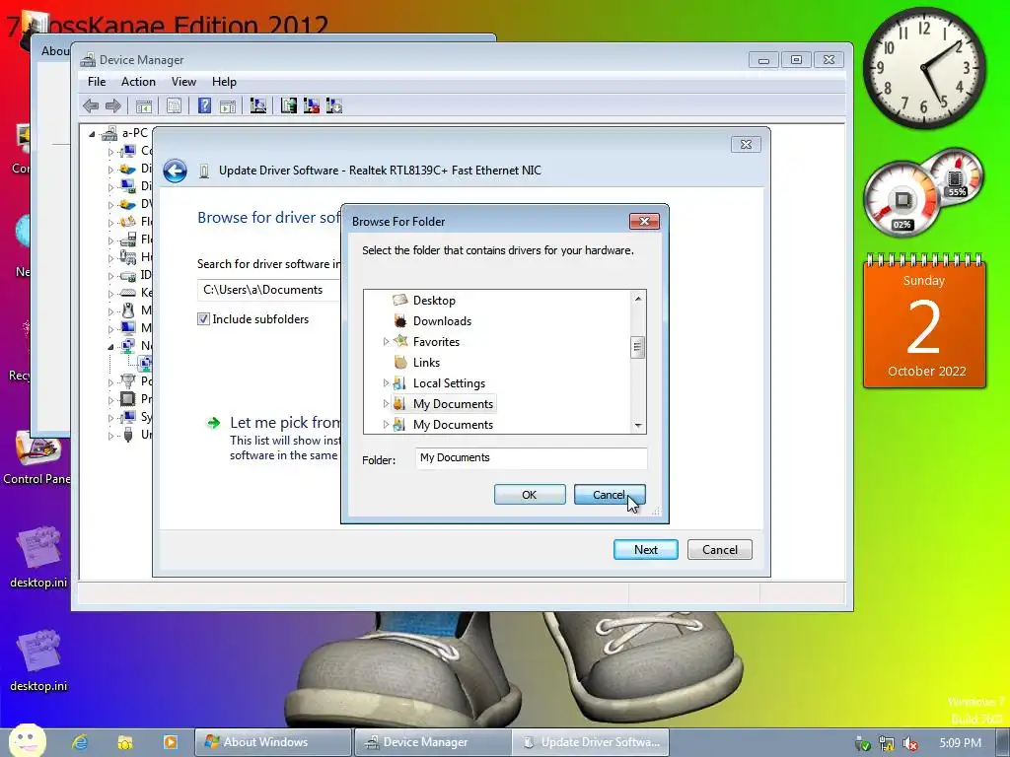Select the Processors chip icon in device tree
This screenshot has width=1010, height=757.
coord(128,398)
